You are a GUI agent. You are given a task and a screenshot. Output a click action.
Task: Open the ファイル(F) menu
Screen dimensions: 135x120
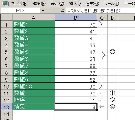pos(19,4)
